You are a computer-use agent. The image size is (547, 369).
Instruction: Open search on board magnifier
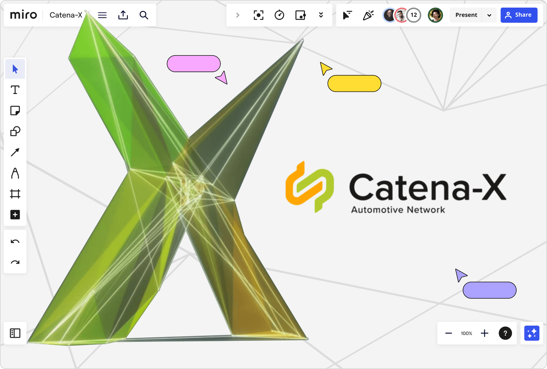[144, 15]
